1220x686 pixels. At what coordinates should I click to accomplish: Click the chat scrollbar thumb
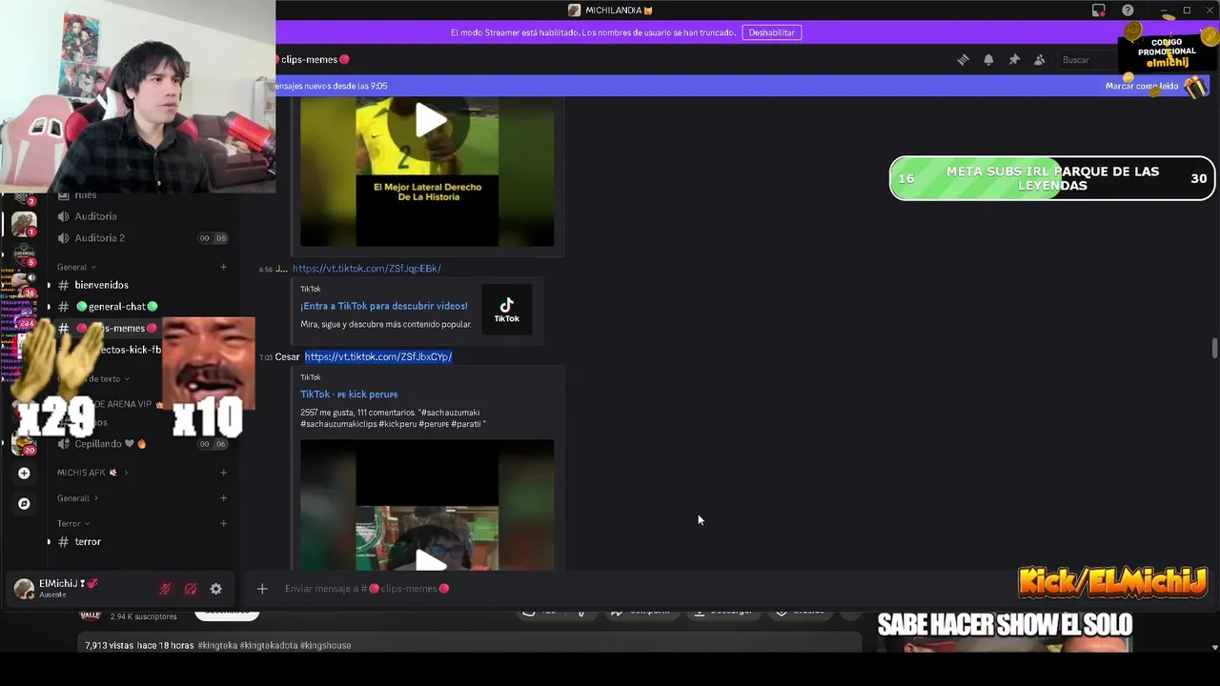(1214, 348)
